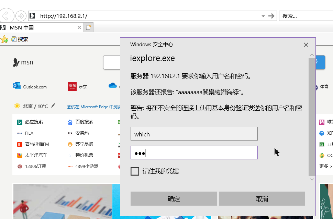
Task: Click the edit pencil beside 北京 weather
Action: tap(53, 106)
